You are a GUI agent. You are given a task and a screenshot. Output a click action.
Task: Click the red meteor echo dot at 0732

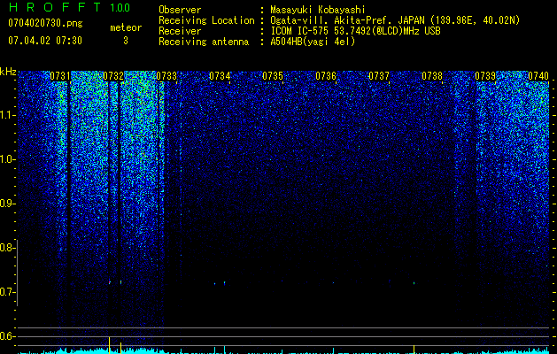coord(110,282)
